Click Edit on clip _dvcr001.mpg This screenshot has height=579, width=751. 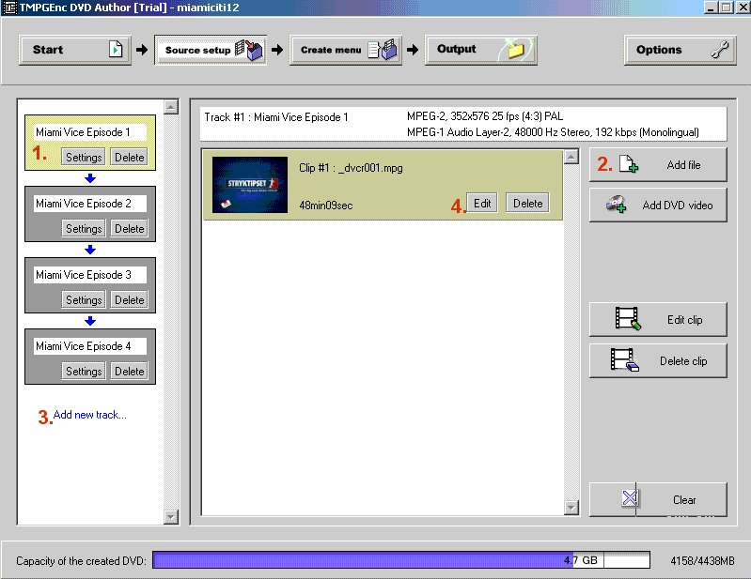point(482,204)
